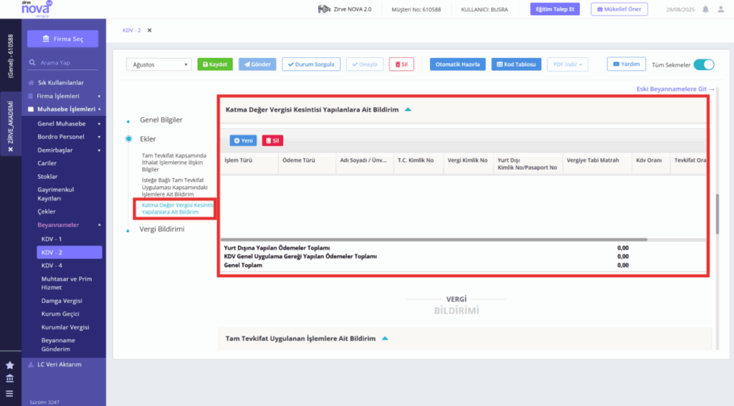Open the hamburger menu icon at bottom left
Viewport: 734px width, 406px height.
pyautogui.click(x=10, y=393)
